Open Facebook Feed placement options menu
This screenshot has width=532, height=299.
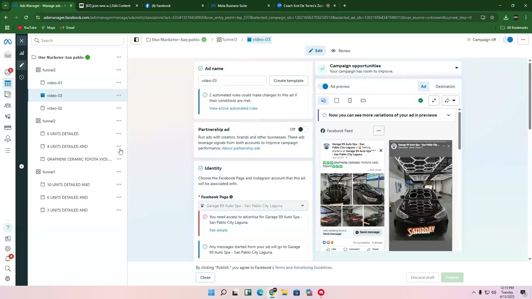click(379, 131)
